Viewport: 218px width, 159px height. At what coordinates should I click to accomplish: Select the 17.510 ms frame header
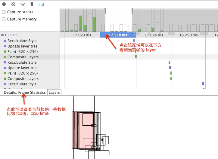click(118, 35)
